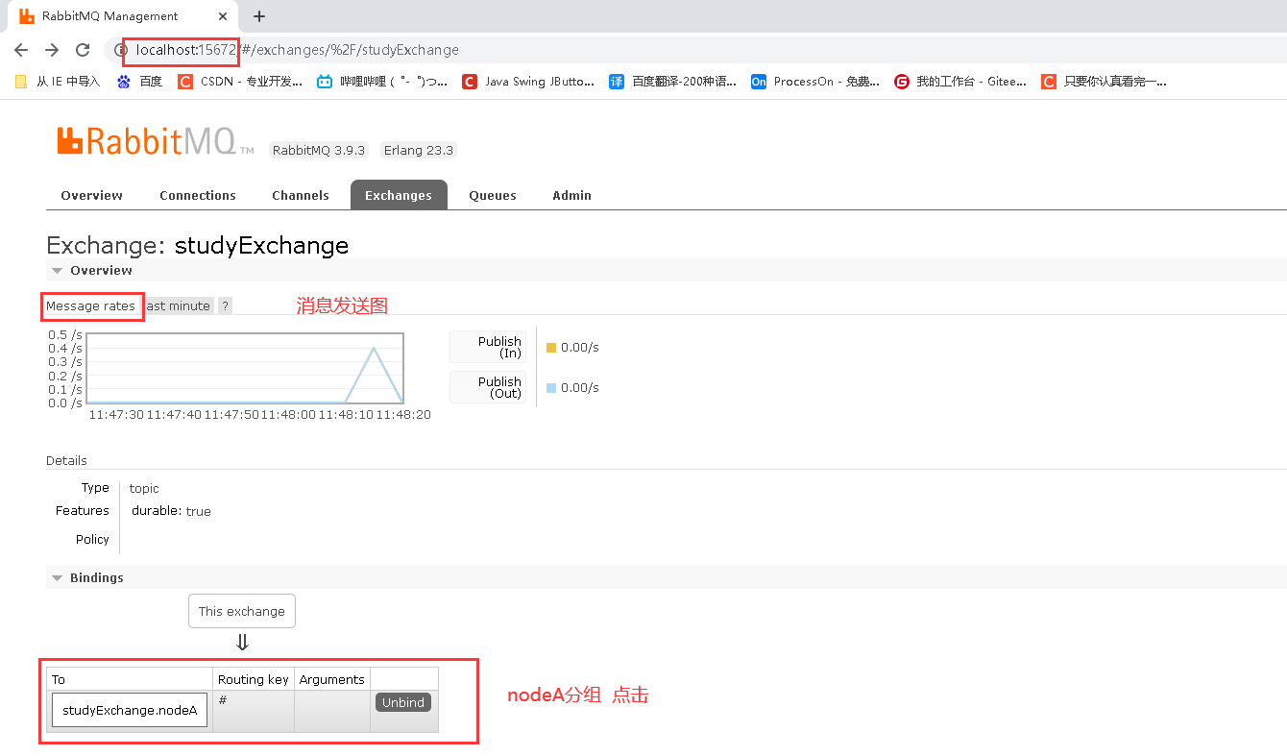Open the ProcessOn bookmark
The image size is (1287, 756).
(815, 82)
